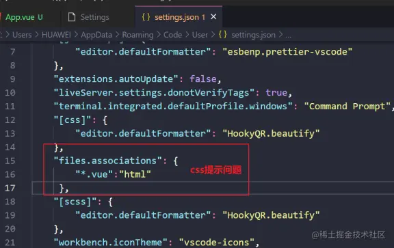Click the "[scss]" key on line 18
This screenshot has width=394, height=248.
(75, 202)
